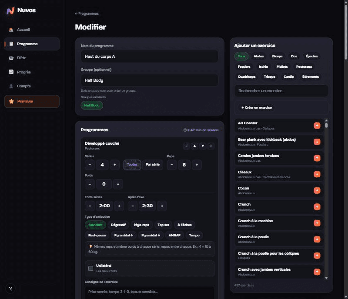Add Crunch avec jambes verticales exercise
The height and width of the screenshot is (299, 348).
pyautogui.click(x=317, y=272)
